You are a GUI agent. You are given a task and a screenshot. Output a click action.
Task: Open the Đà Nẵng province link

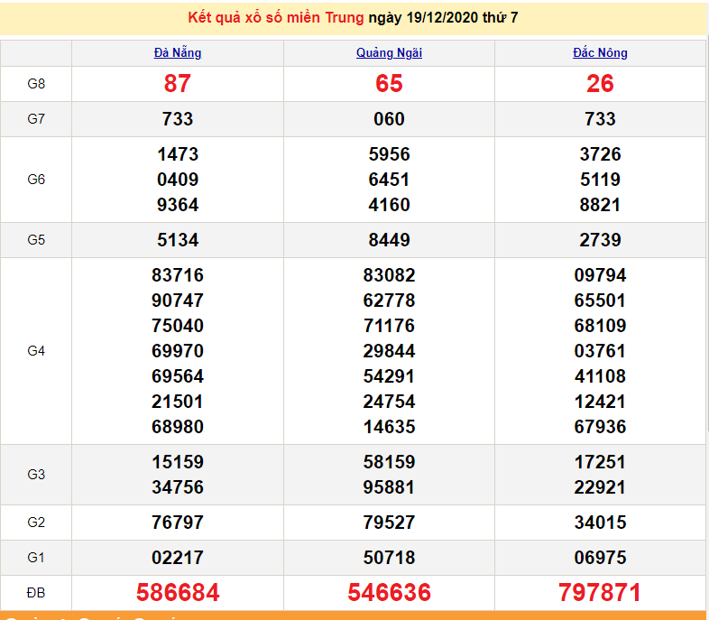(178, 53)
